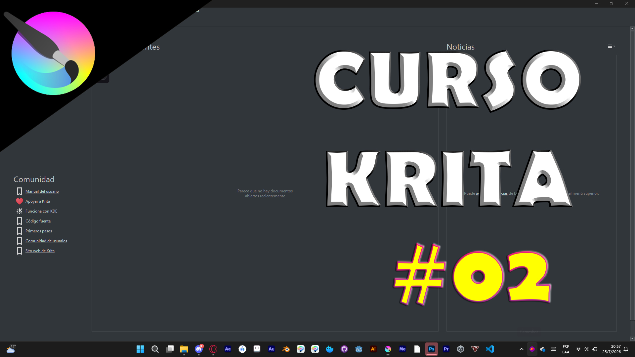Open the clock and calendar showing 20:57

612,349
